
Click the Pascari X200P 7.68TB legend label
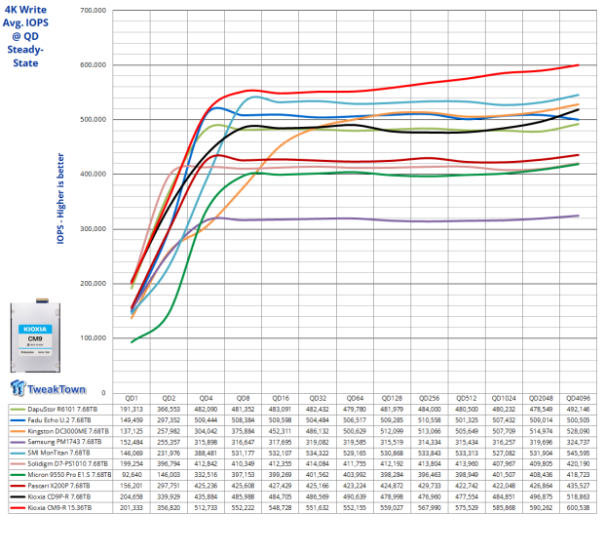click(58, 486)
